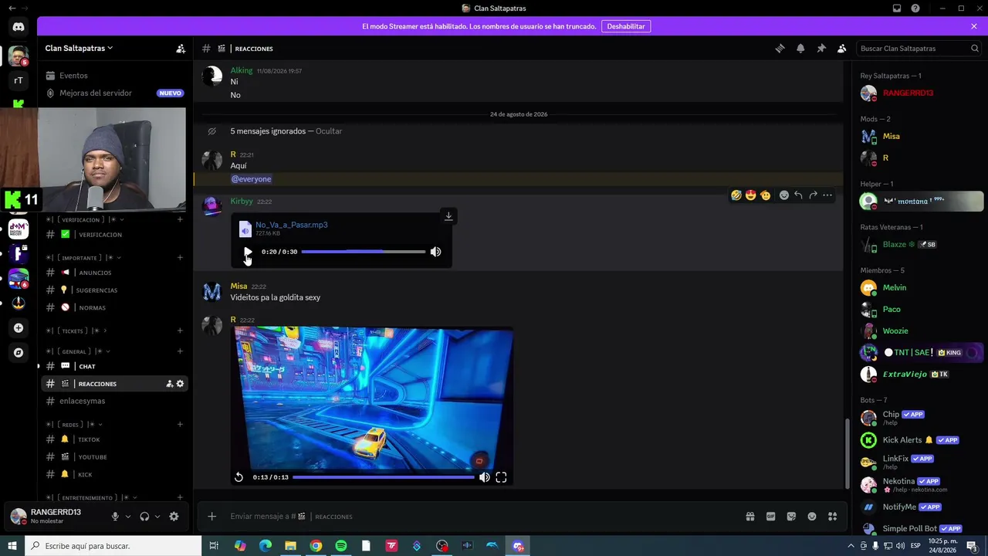Open the GIF picker in the message bar

(770, 517)
